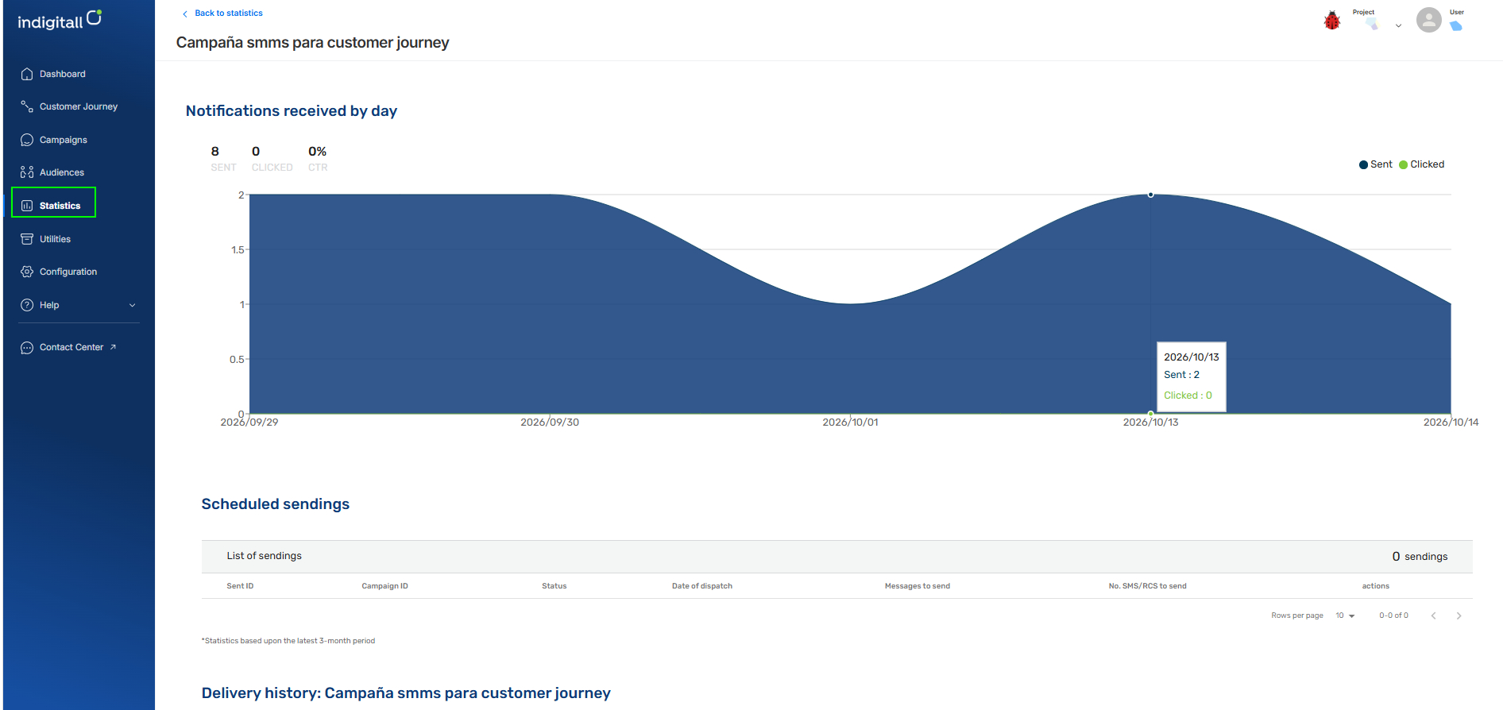Image resolution: width=1503 pixels, height=710 pixels.
Task: Click Back to statistics link
Action: coord(222,14)
